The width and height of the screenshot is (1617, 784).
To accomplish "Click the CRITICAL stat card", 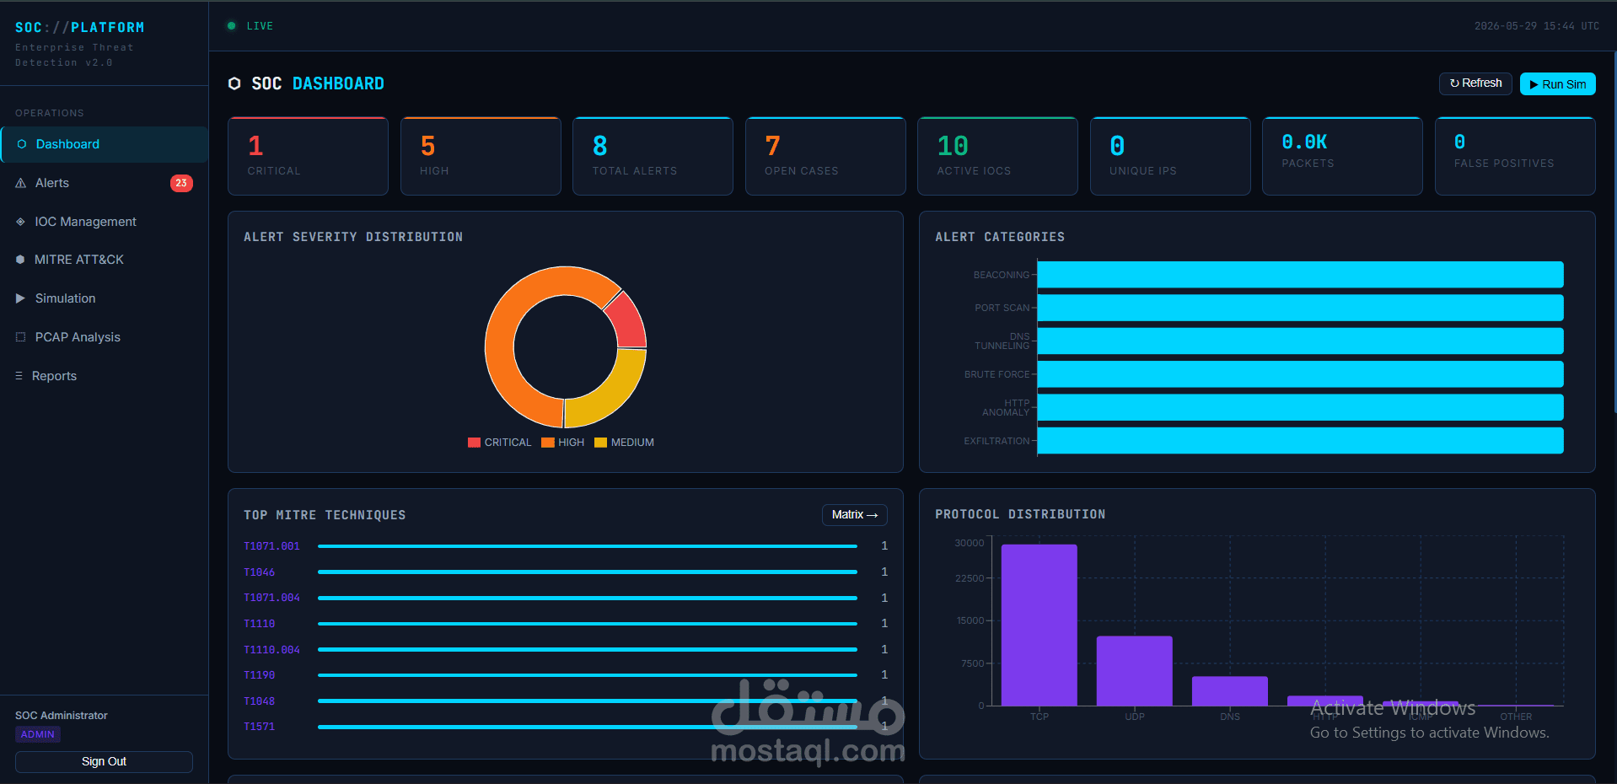I will pyautogui.click(x=308, y=156).
